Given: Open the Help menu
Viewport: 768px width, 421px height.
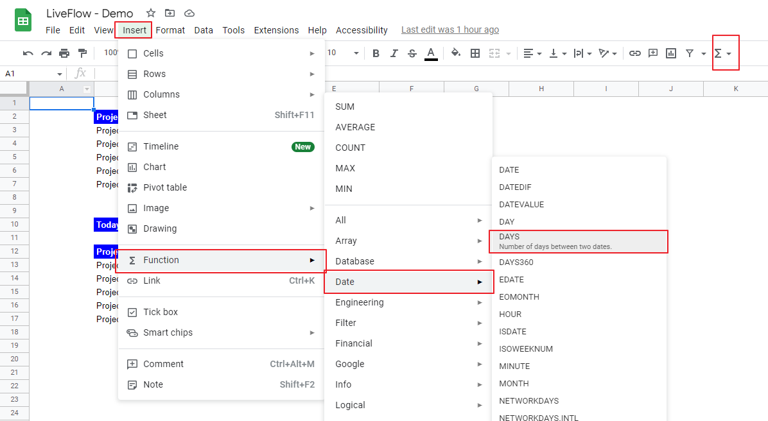Looking at the screenshot, I should click(x=317, y=30).
